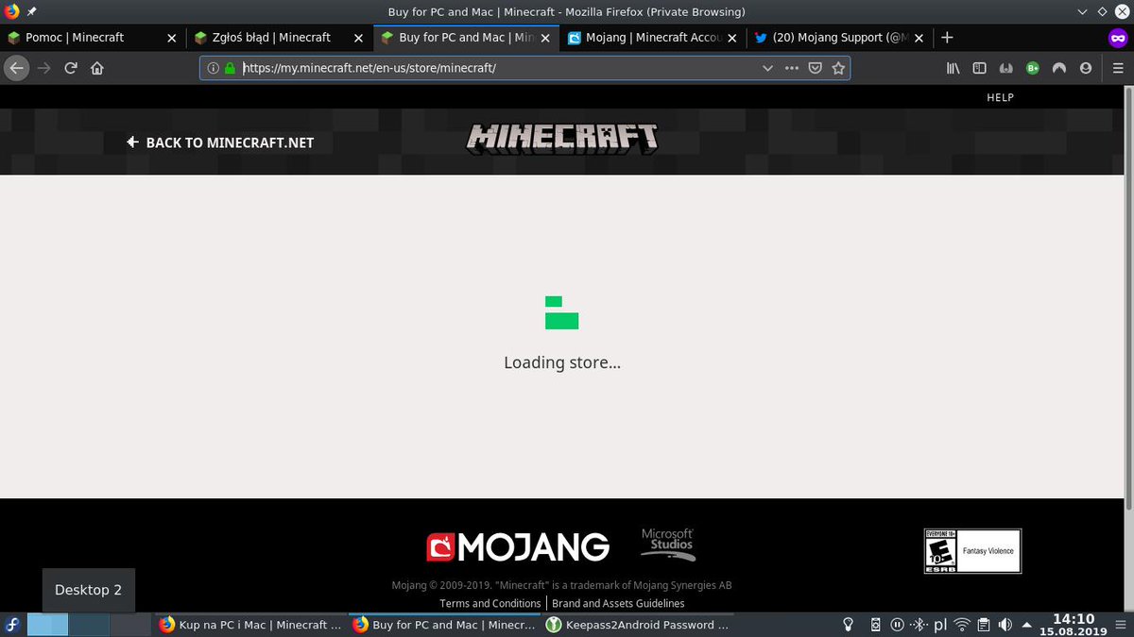Open Terms and Conditions link
Screen dimensions: 1134x637
(490, 603)
